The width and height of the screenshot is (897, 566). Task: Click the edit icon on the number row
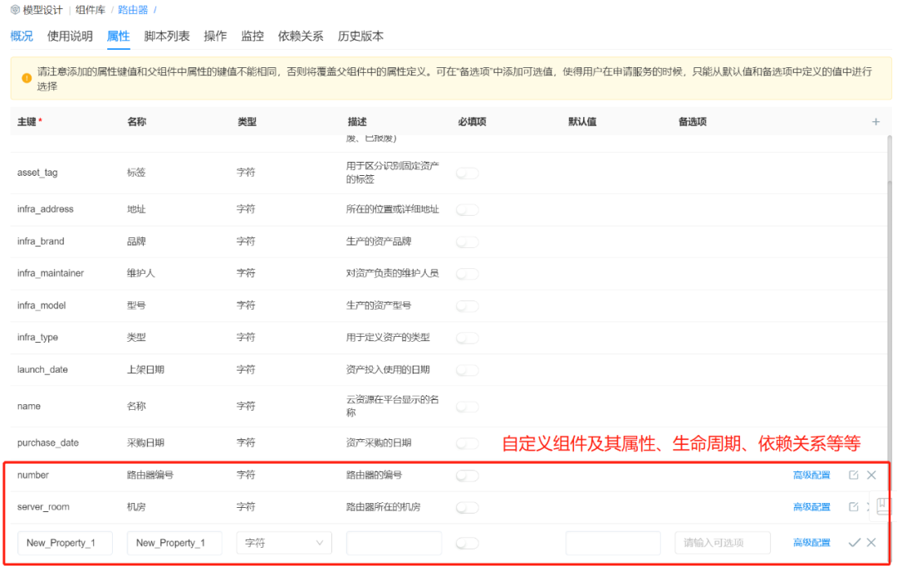point(854,475)
